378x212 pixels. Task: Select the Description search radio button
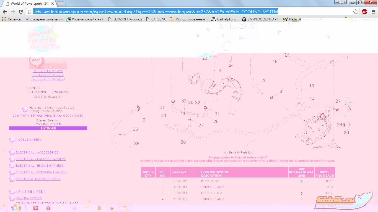[30, 92]
